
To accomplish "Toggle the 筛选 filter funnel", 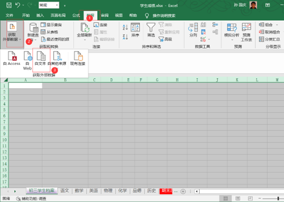I will click(151, 30).
